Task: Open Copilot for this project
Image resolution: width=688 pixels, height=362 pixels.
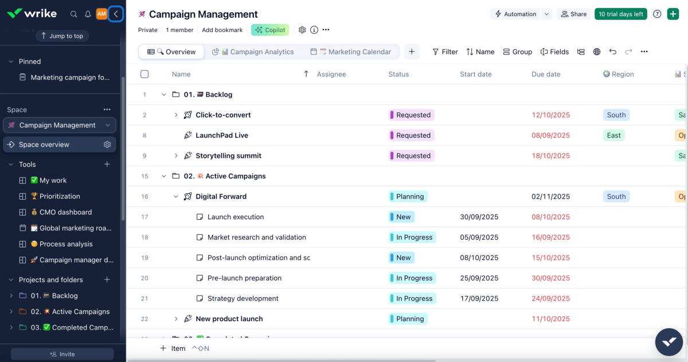Action: coord(269,29)
